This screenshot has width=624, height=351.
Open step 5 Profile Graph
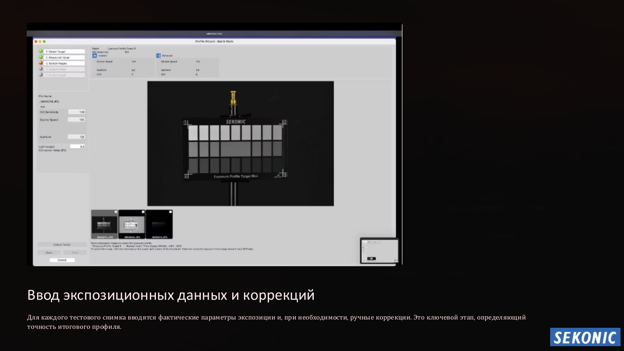point(64,75)
